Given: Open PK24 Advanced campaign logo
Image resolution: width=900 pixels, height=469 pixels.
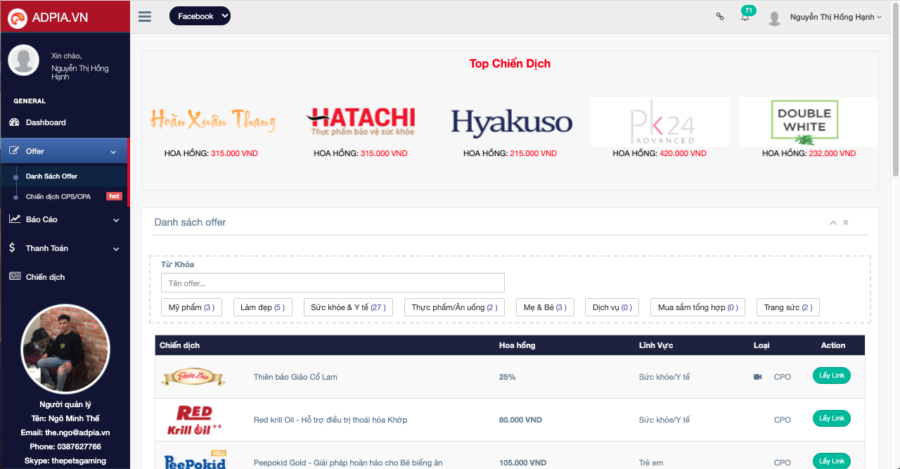Looking at the screenshot, I should pyautogui.click(x=660, y=122).
